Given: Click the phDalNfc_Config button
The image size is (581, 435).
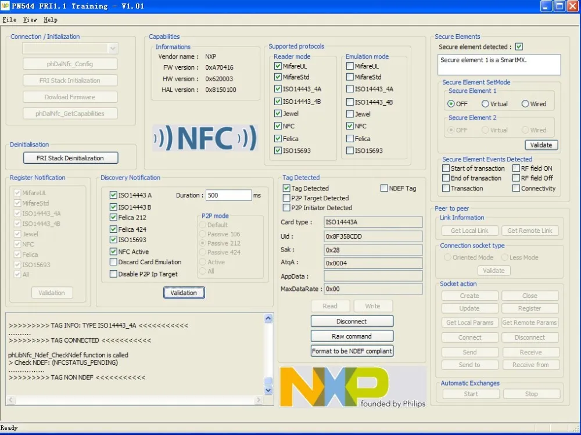Looking at the screenshot, I should click(70, 63).
